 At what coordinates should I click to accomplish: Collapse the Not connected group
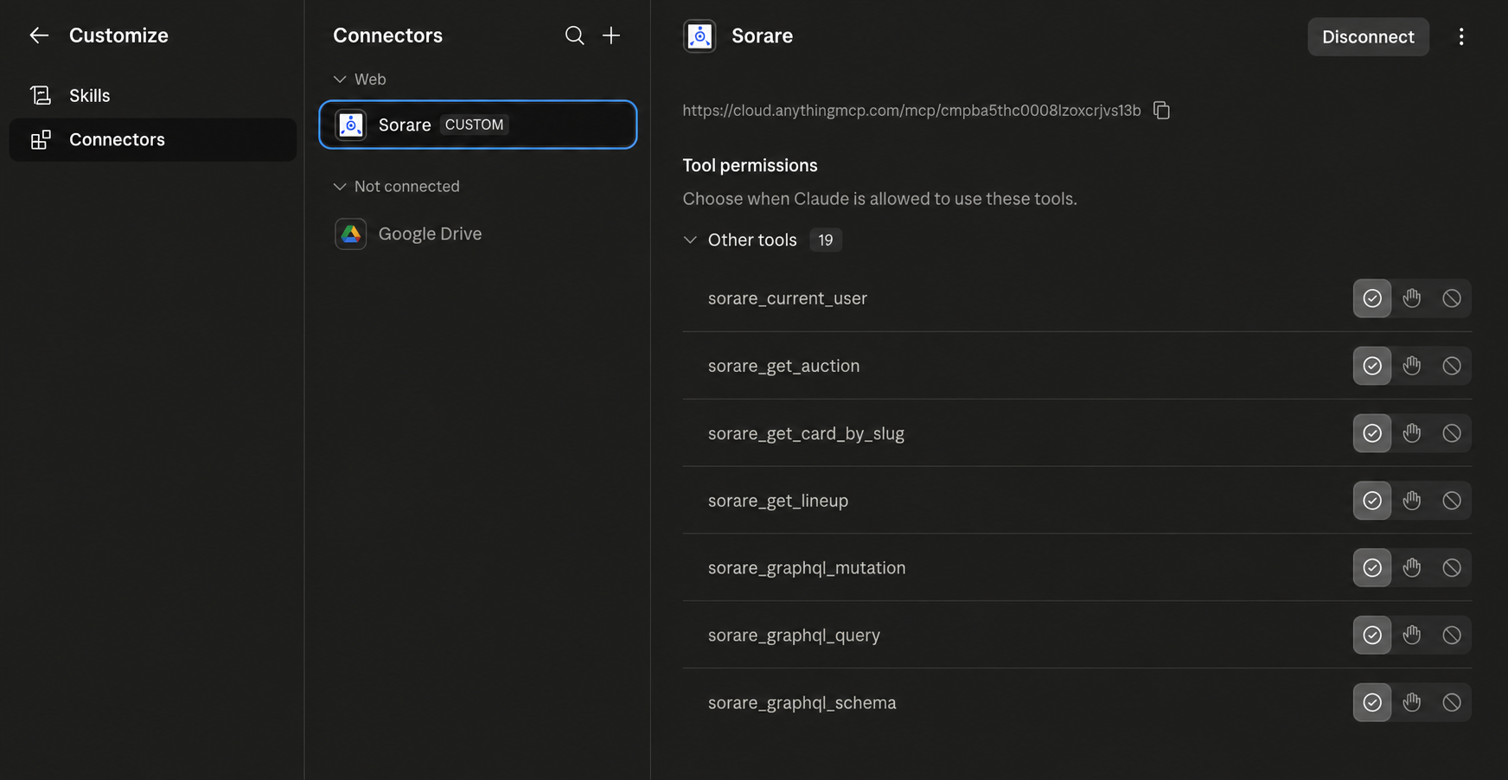point(340,187)
